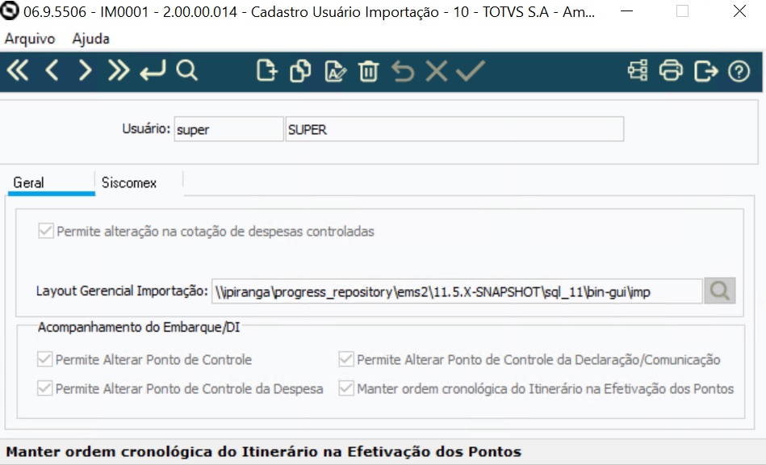Open help via the question mark icon
Viewport: 766px width, 465px height.
(739, 71)
